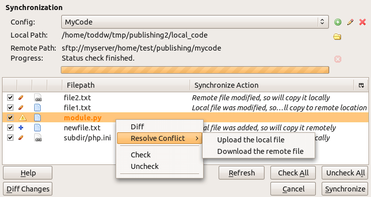Click the green add new config icon

pyautogui.click(x=338, y=22)
